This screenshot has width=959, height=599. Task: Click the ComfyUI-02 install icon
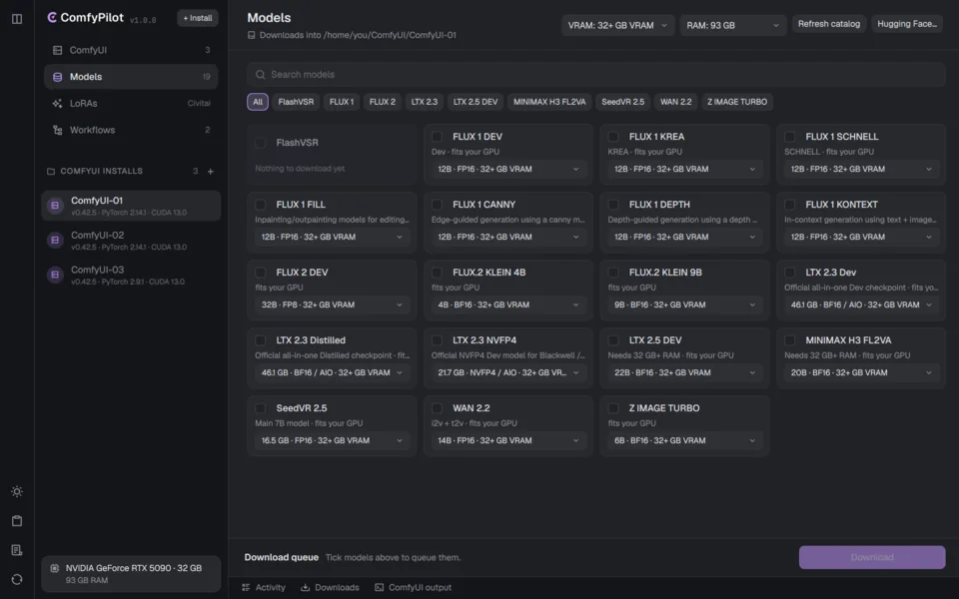coord(55,241)
